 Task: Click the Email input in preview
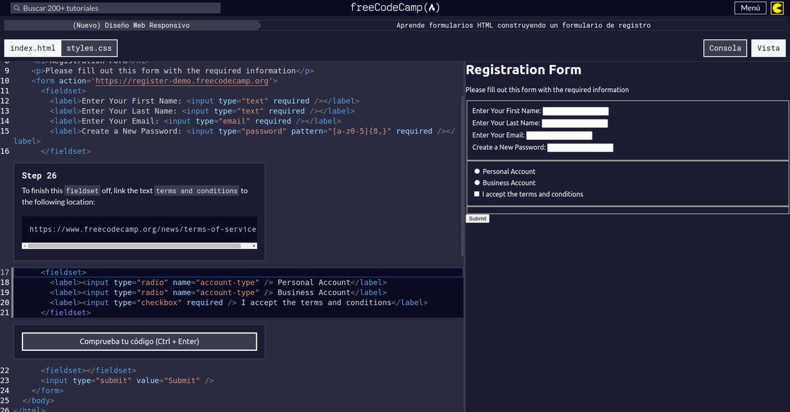(559, 135)
